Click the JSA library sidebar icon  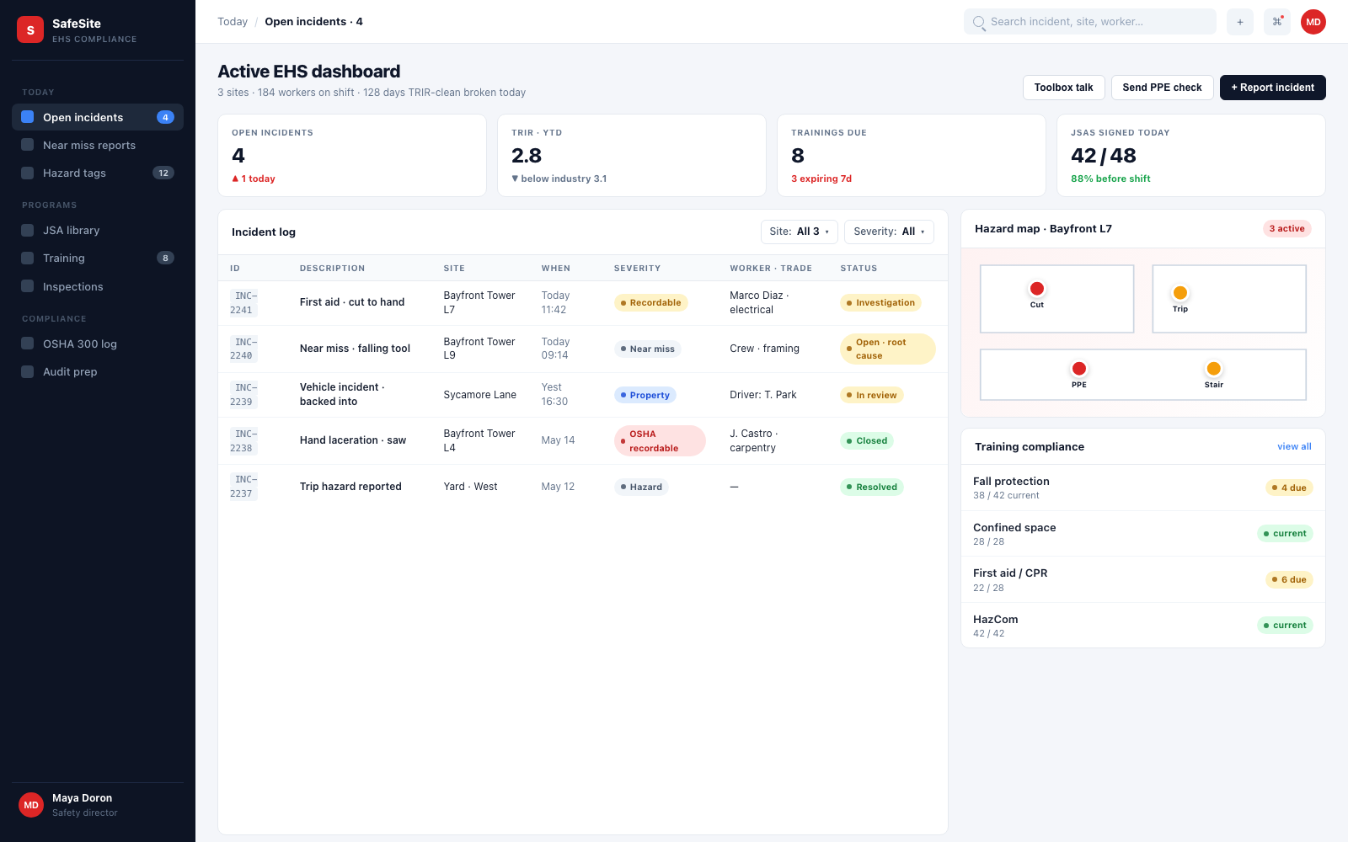[x=28, y=230]
